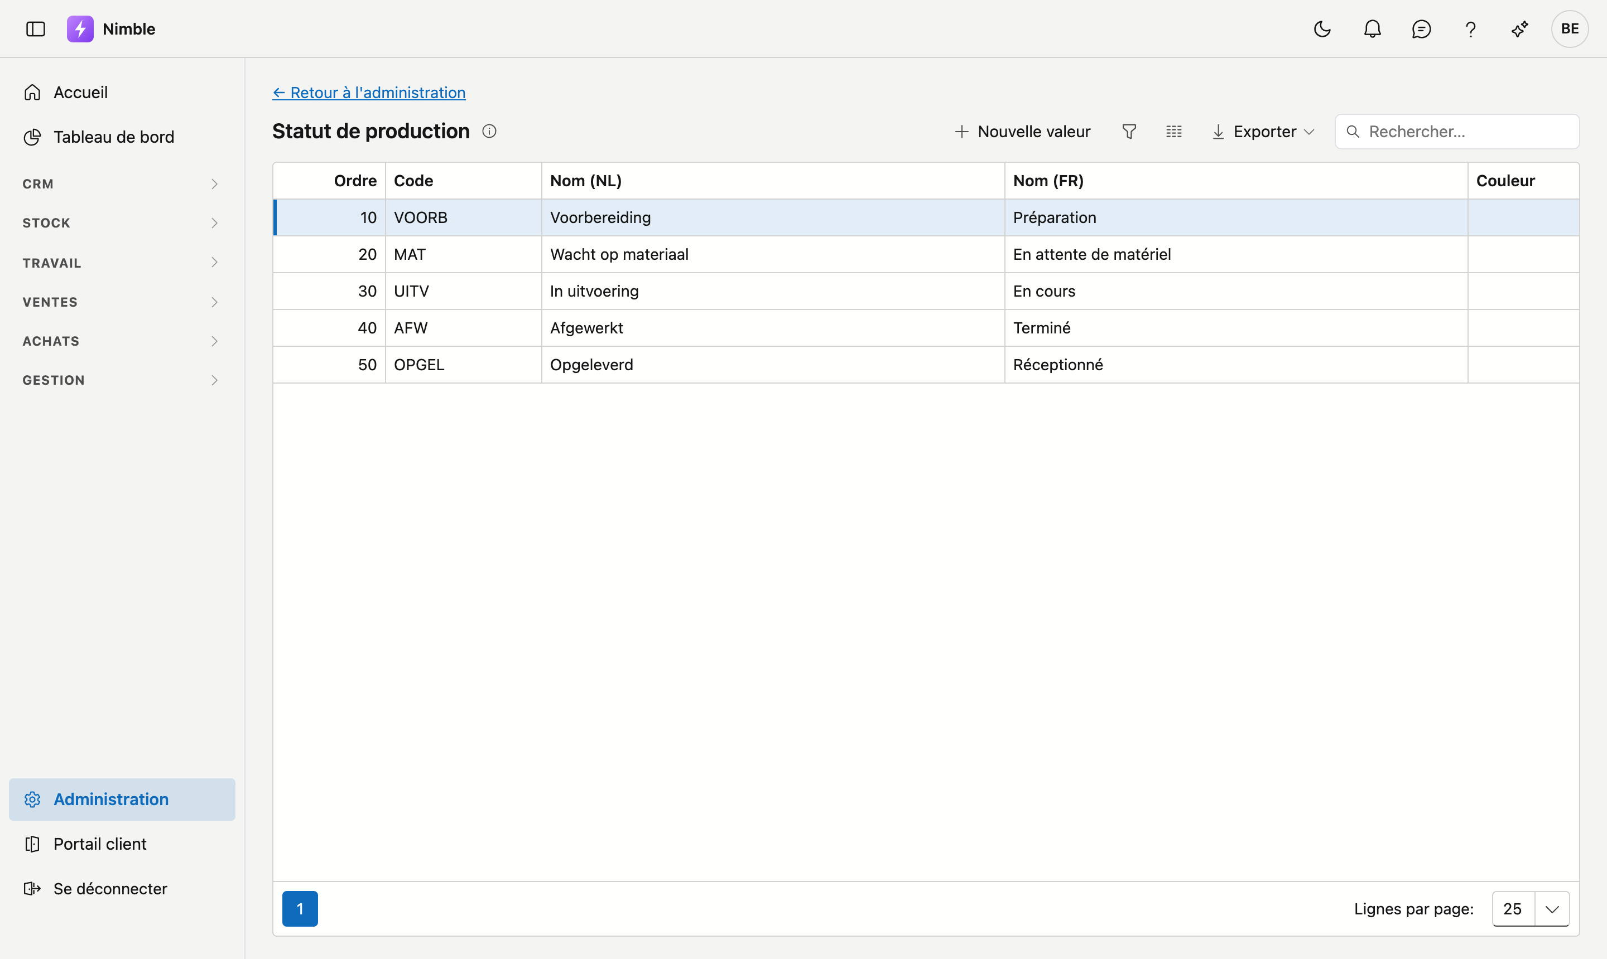Viewport: 1607px width, 959px height.
Task: Focus the Rechercher search field
Action: click(x=1457, y=132)
